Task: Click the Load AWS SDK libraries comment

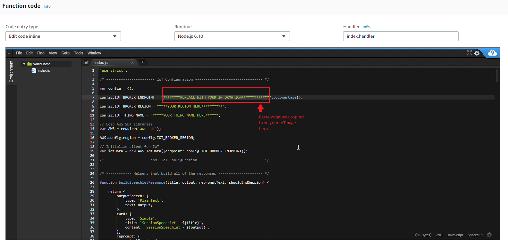Action: 126,124
